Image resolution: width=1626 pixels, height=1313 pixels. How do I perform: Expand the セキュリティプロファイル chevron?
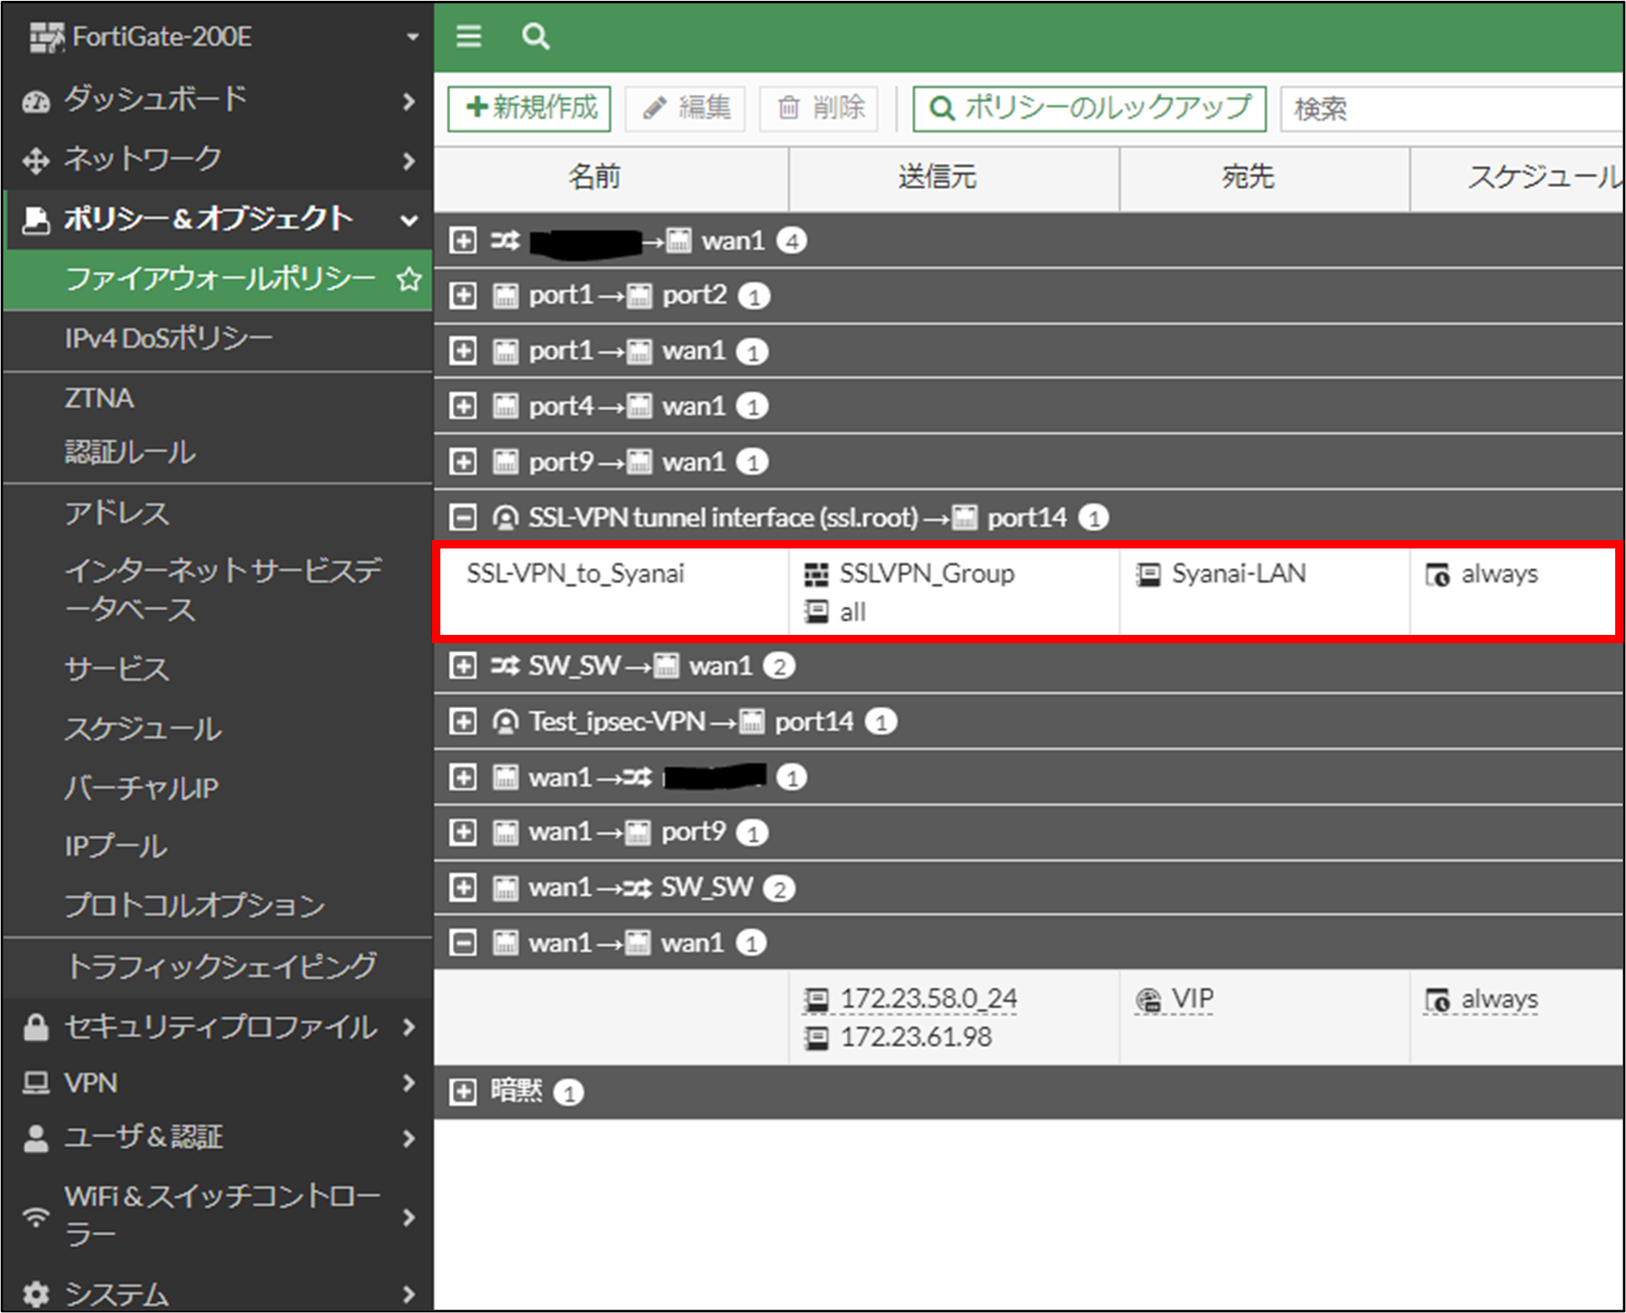tap(408, 1028)
